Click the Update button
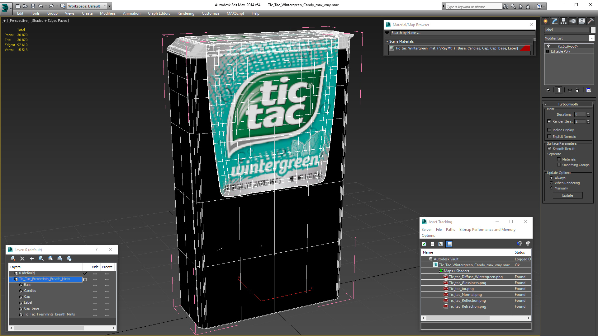598x336 pixels. tap(567, 195)
